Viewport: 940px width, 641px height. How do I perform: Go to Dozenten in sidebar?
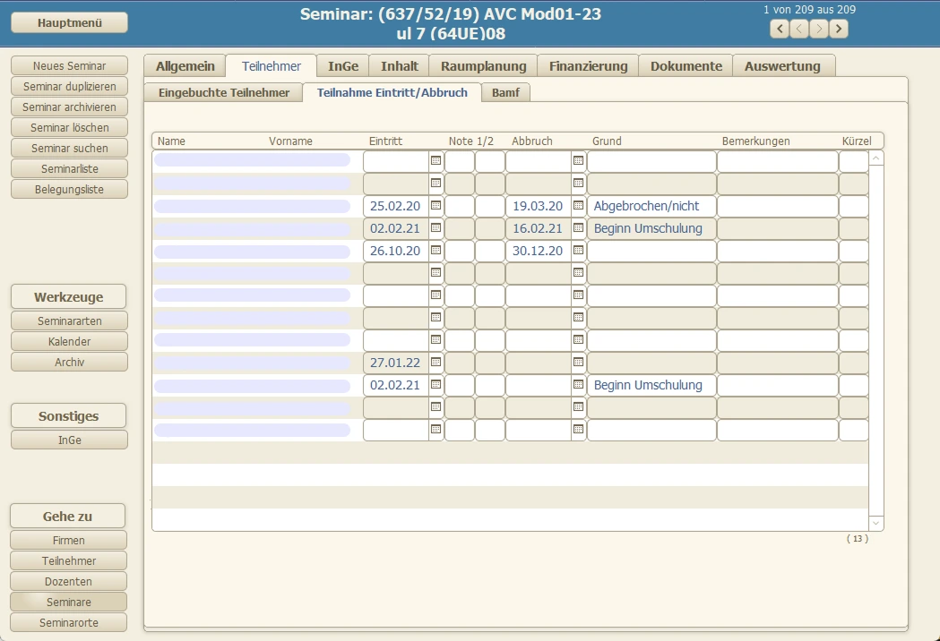pos(68,582)
